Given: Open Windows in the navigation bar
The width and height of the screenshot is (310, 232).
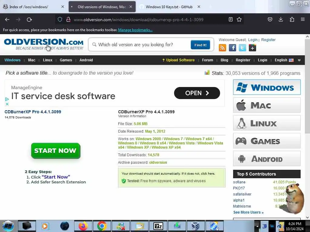Looking at the screenshot, I should point(12,60).
